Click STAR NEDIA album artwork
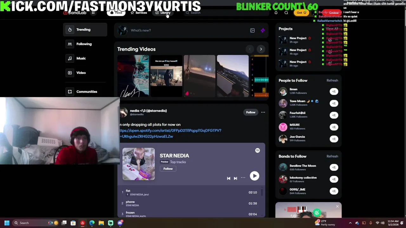This screenshot has width=406, height=228. (139, 164)
